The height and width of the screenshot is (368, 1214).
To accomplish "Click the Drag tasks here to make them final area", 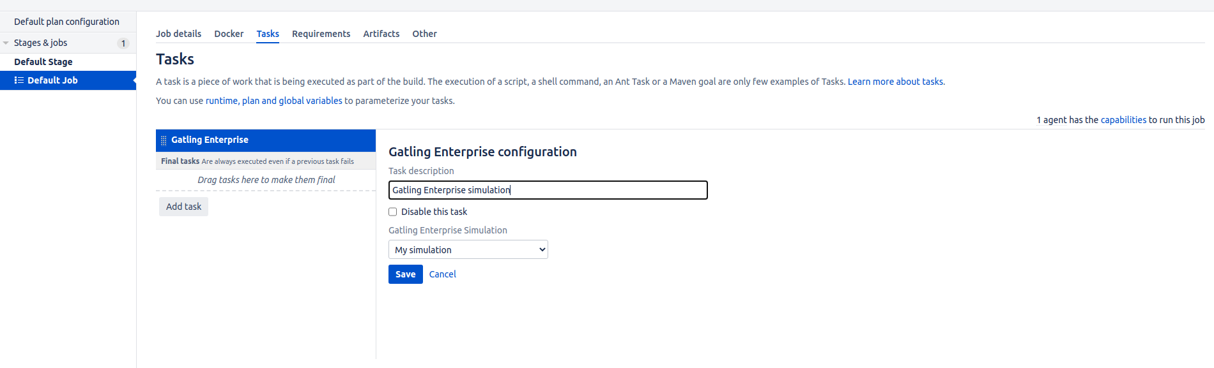I will pyautogui.click(x=266, y=180).
